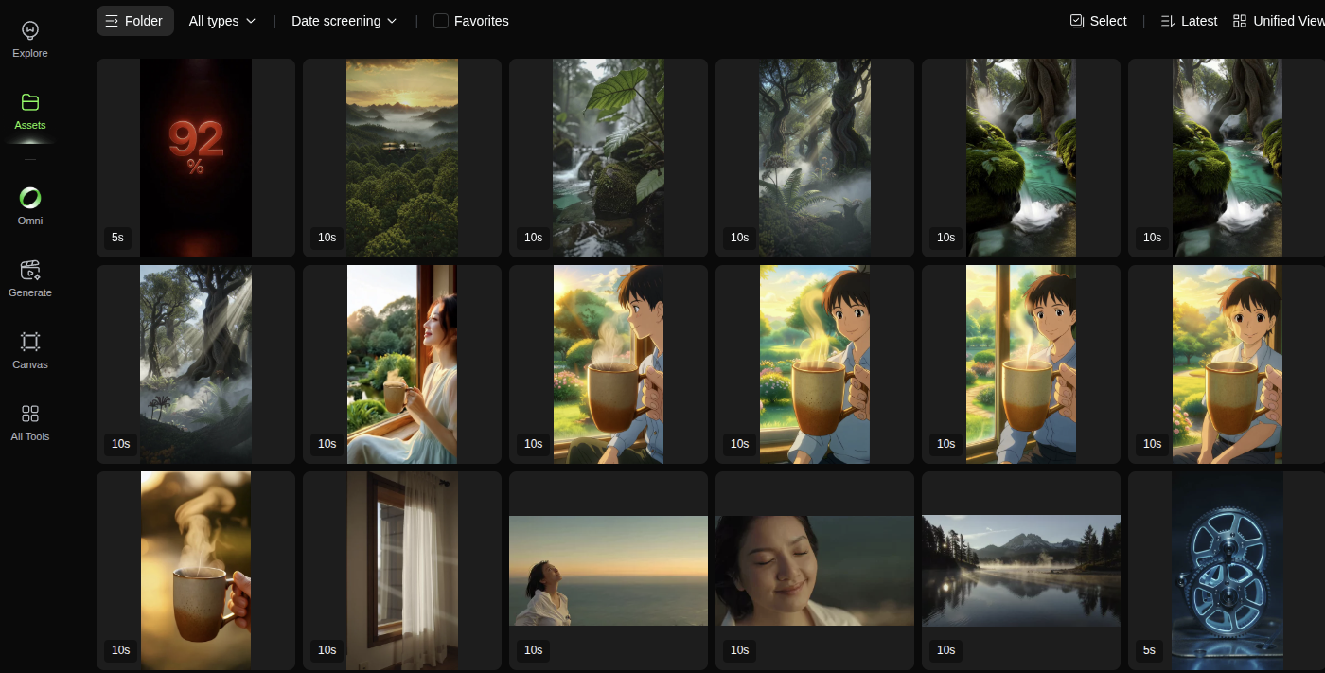Sort assets by Latest
This screenshot has height=673, width=1325.
[x=1189, y=21]
